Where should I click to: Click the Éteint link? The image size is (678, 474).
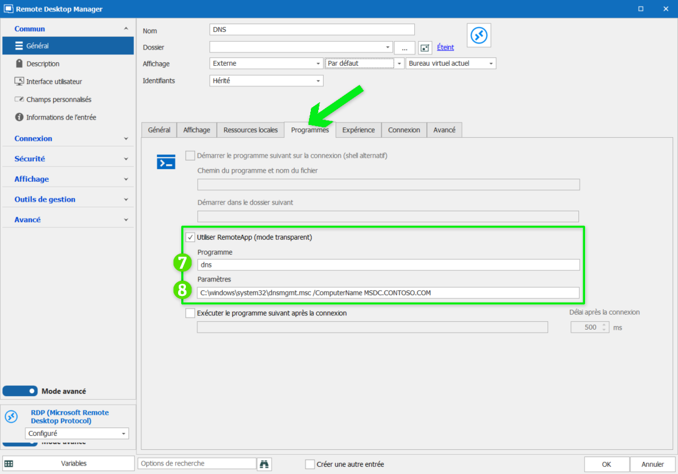pyautogui.click(x=445, y=47)
